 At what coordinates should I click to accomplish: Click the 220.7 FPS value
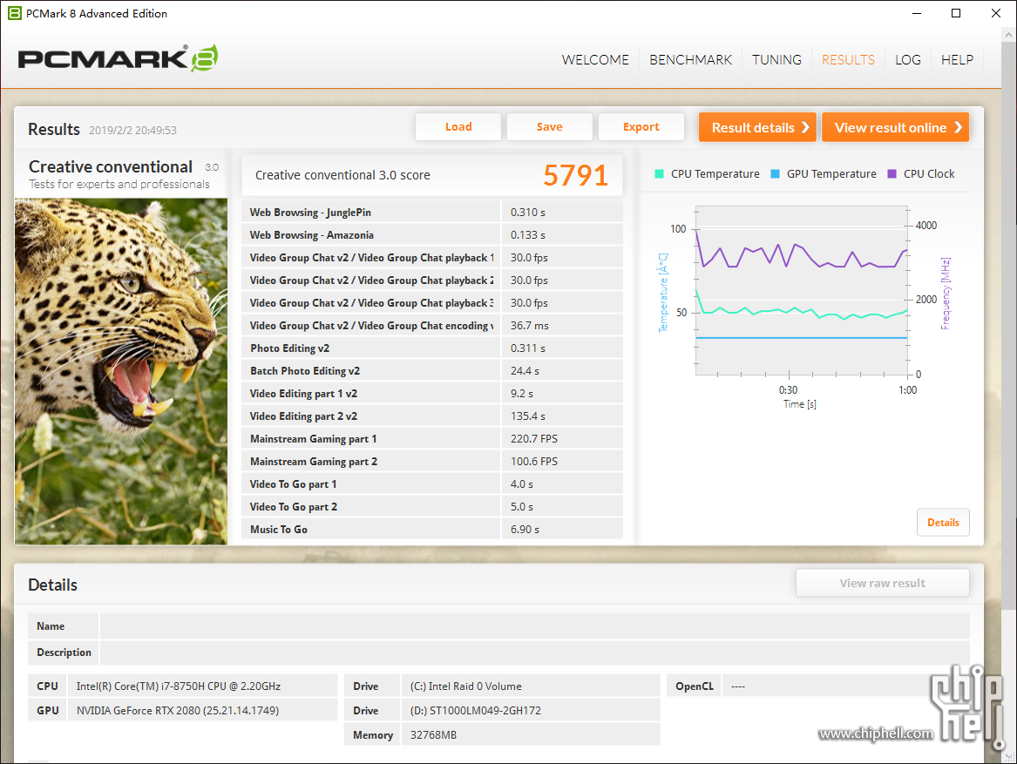534,439
